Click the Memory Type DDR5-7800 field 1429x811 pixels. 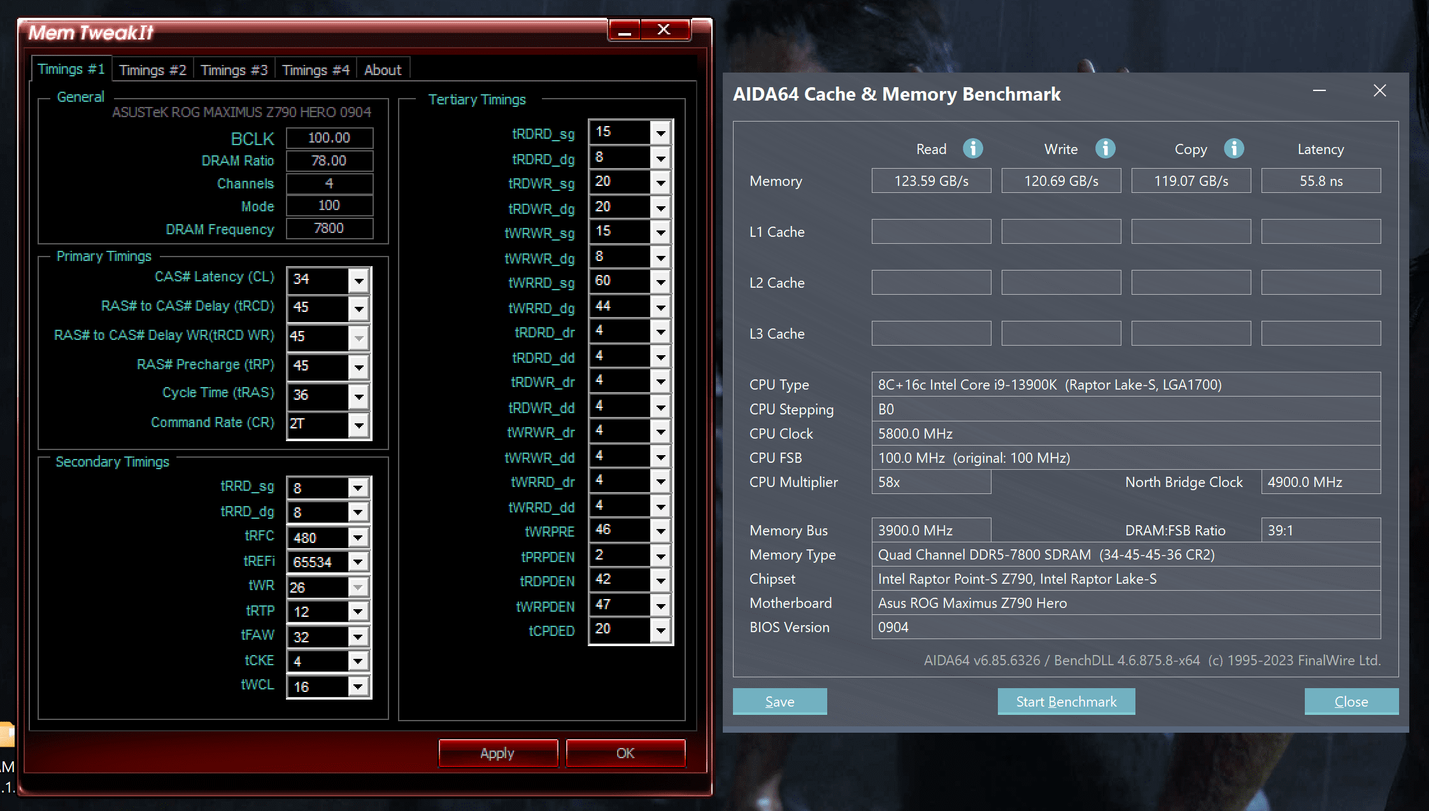point(1126,554)
